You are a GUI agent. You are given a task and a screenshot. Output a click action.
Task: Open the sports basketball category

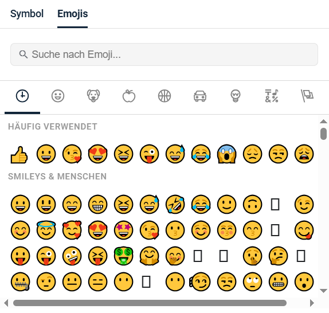164,96
